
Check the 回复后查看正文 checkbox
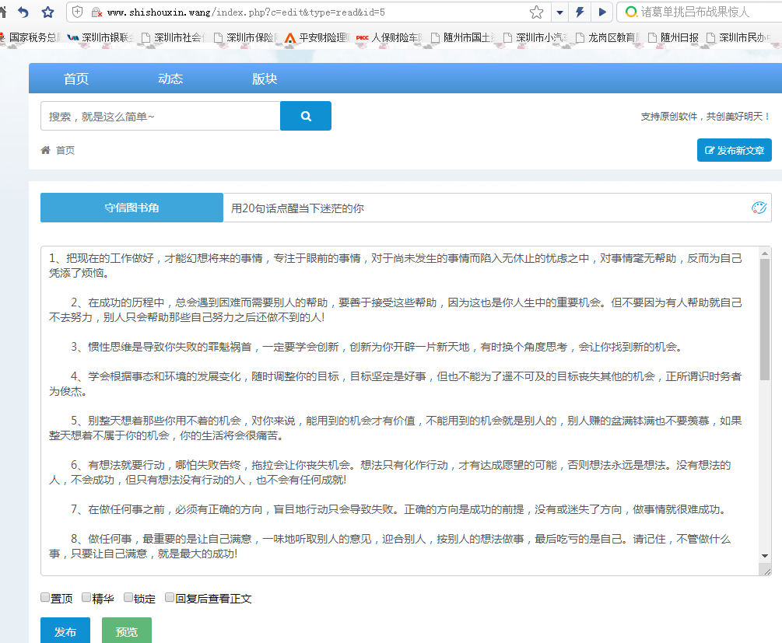pyautogui.click(x=170, y=597)
